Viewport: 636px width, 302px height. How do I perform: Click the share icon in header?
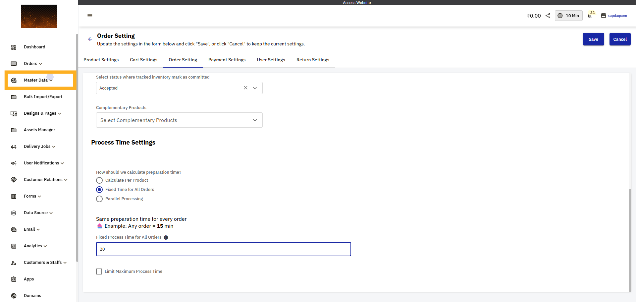point(548,16)
